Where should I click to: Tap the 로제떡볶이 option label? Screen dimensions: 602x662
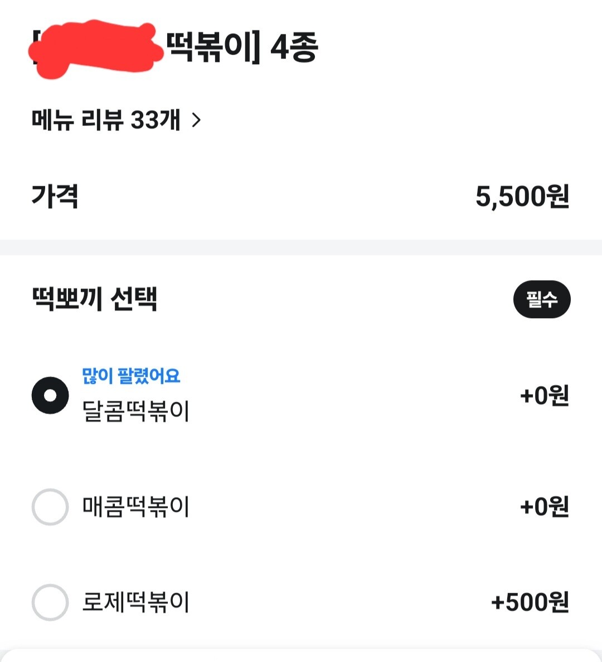136,602
